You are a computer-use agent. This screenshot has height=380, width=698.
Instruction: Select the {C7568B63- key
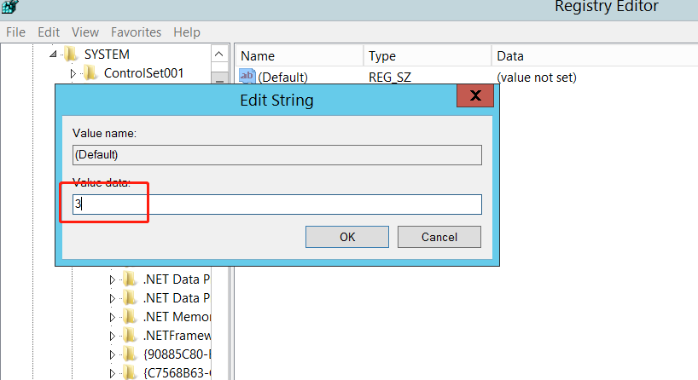pos(177,373)
